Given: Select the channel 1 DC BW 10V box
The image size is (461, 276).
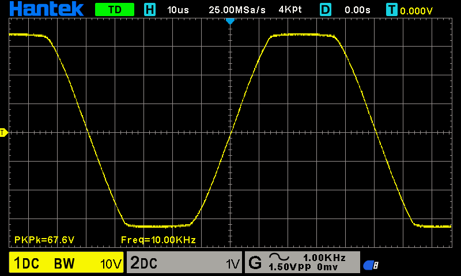Looking at the screenshot, I should (66, 262).
